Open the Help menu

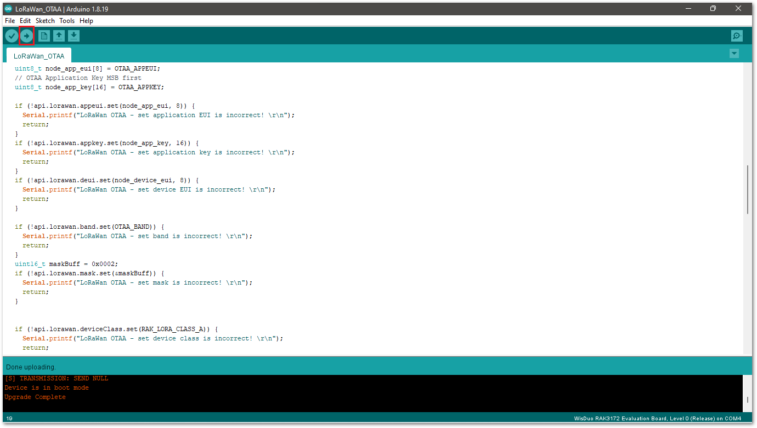tap(86, 21)
